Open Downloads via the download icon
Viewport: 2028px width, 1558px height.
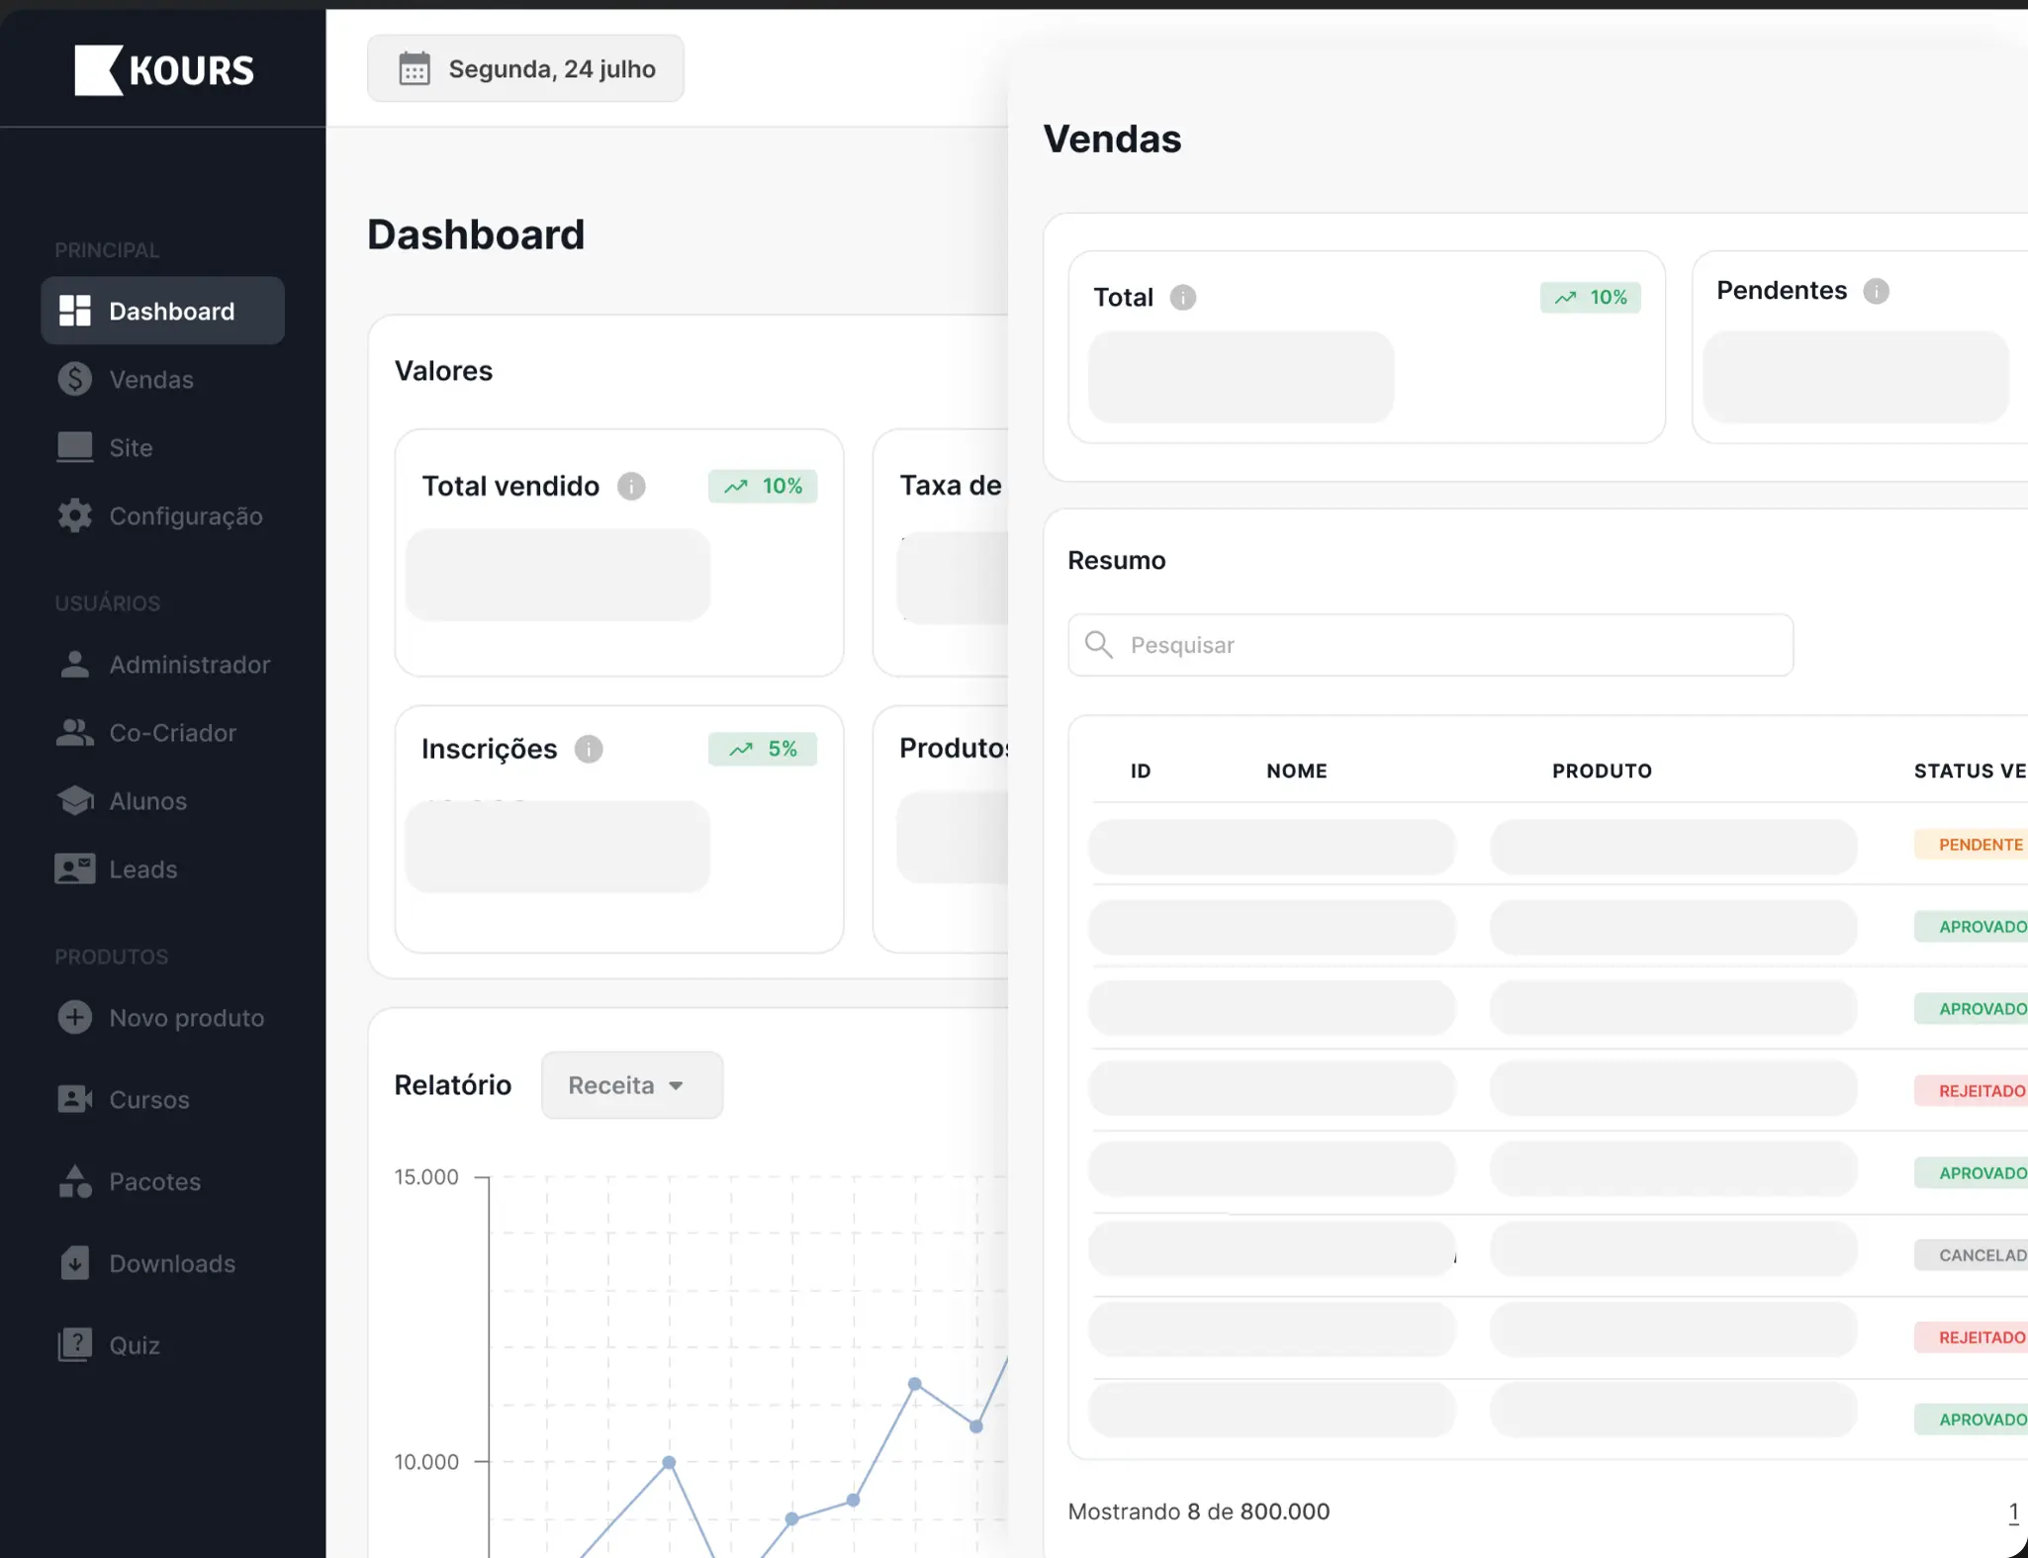[x=73, y=1263]
